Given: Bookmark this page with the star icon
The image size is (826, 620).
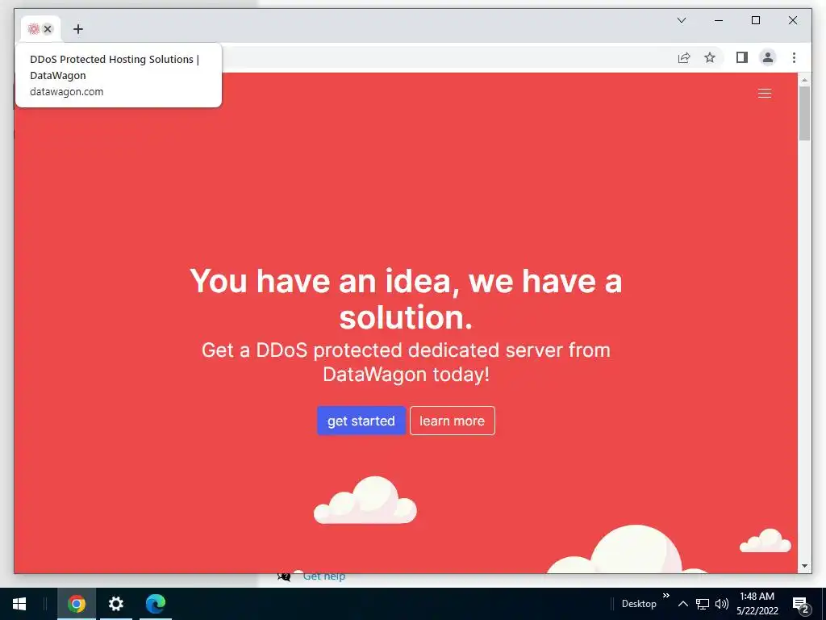Looking at the screenshot, I should point(710,57).
